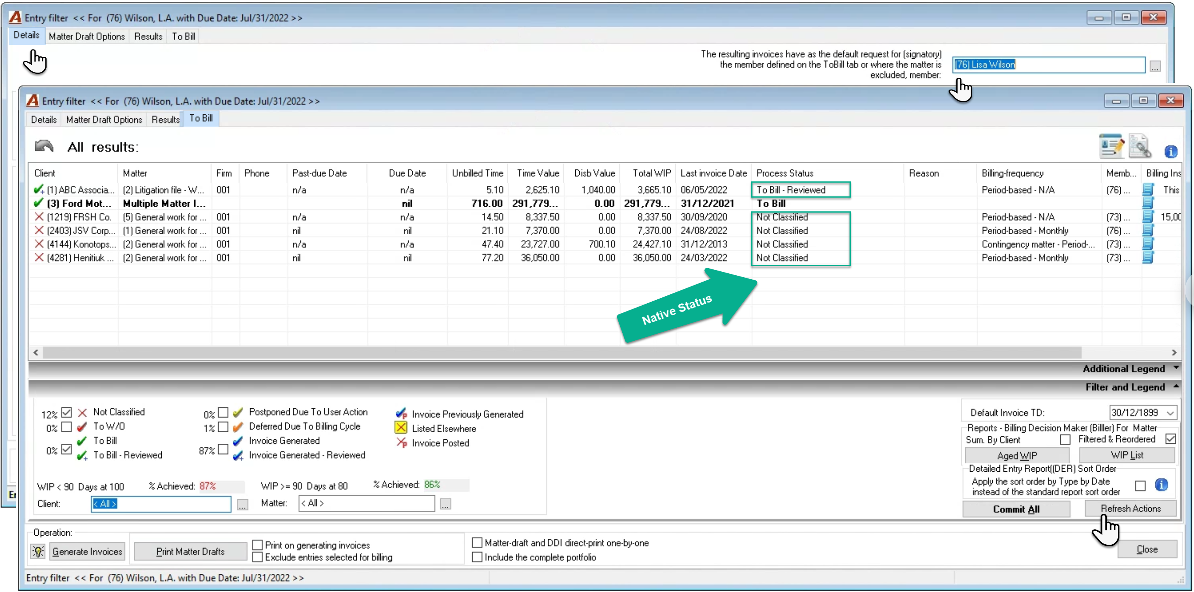Image resolution: width=1194 pixels, height=592 pixels.
Task: Click the linked document icon above the grid
Action: tap(1139, 146)
